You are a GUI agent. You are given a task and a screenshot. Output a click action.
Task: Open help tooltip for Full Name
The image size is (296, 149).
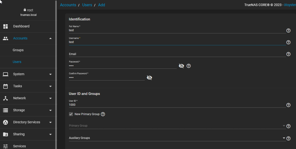pyautogui.click(x=288, y=31)
